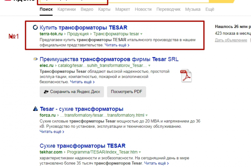The height and width of the screenshot is (167, 251).
Task: Open result 'Tesar - сухие трансформаторы'
Action: (81, 109)
